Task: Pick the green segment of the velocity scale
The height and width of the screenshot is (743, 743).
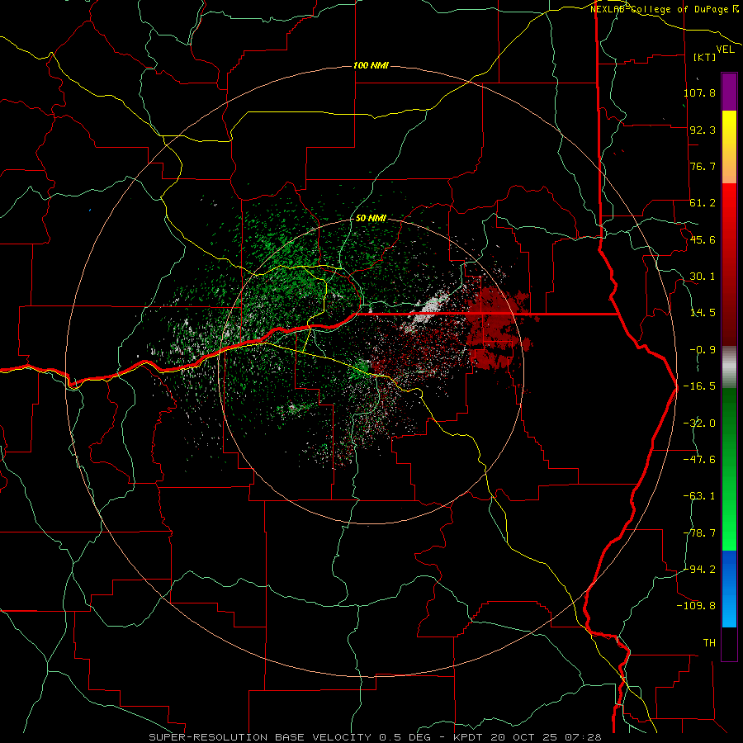Action: (x=729, y=469)
